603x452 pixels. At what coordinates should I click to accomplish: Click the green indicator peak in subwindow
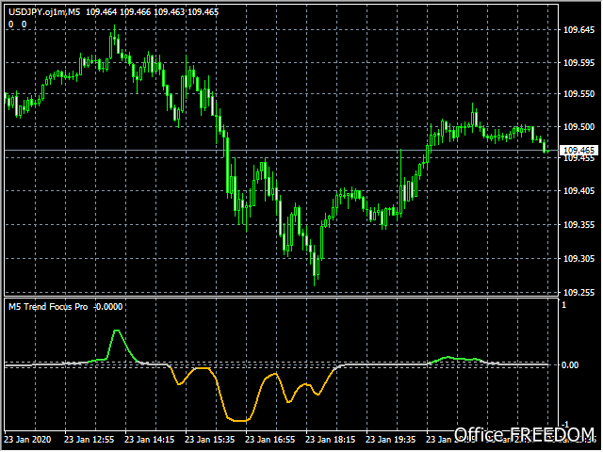(117, 331)
